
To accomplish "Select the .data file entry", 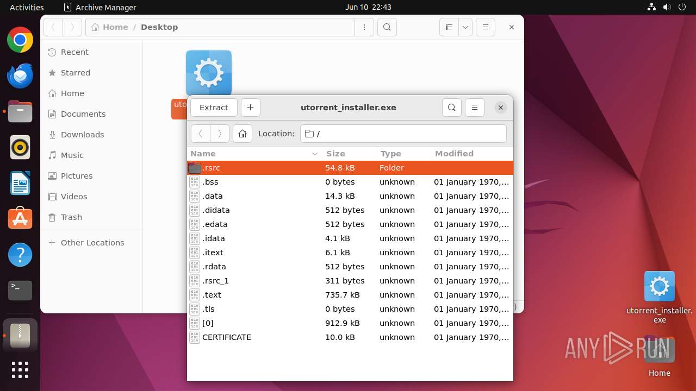I will coord(350,196).
